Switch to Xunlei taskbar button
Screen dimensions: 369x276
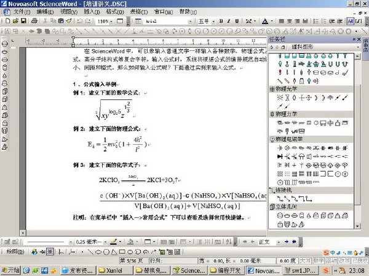tap(114, 270)
